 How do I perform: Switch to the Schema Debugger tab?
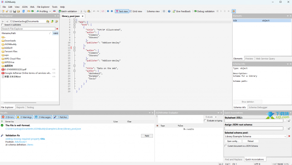pyautogui.click(x=258, y=107)
